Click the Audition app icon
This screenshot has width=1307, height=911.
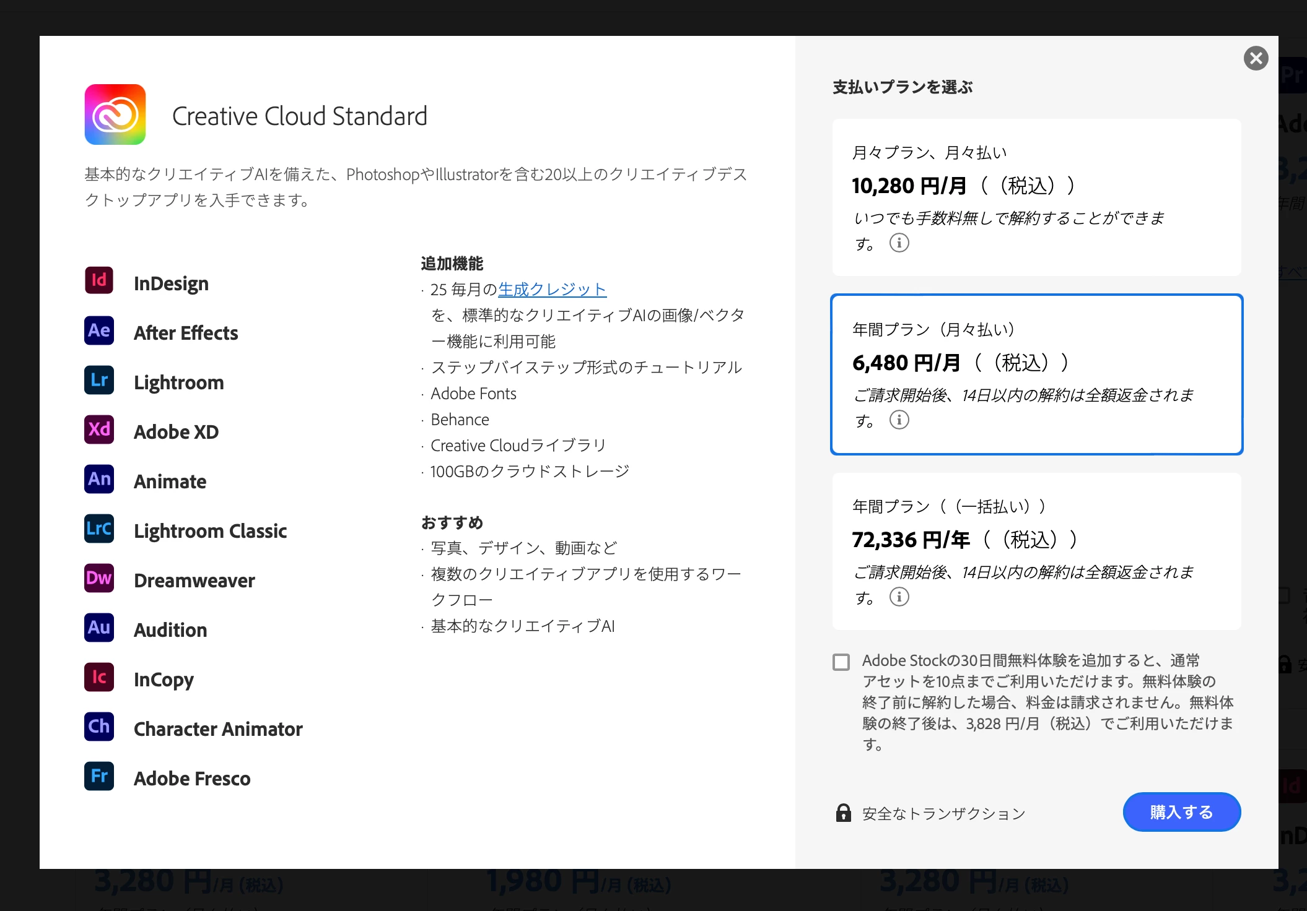[x=99, y=628]
